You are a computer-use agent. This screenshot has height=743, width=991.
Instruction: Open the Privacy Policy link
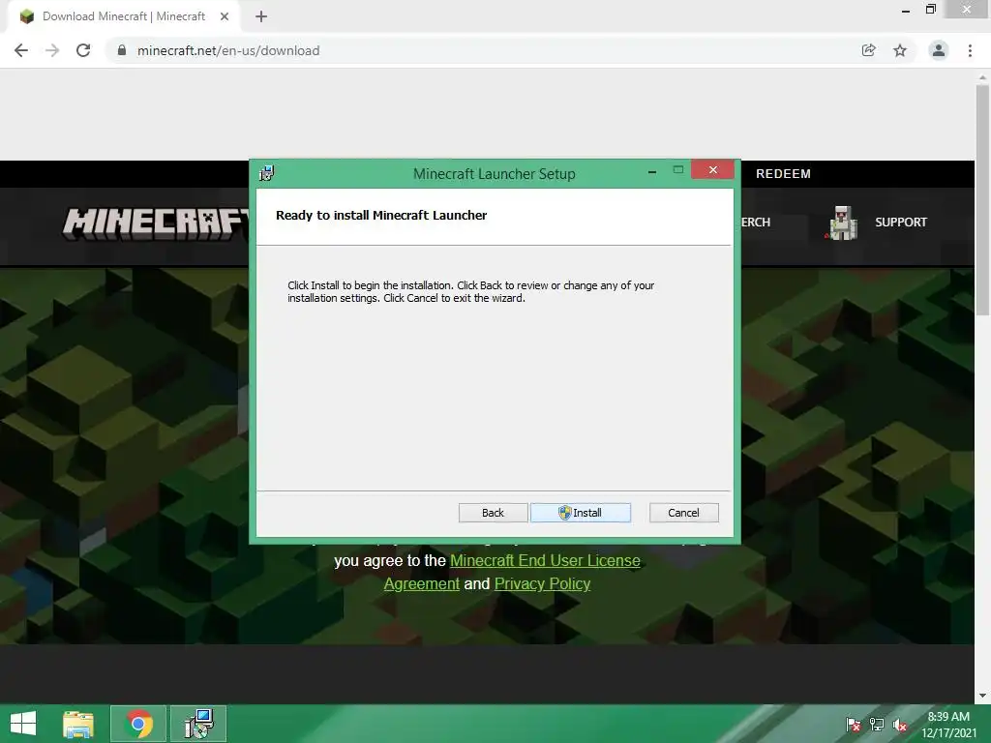point(542,583)
